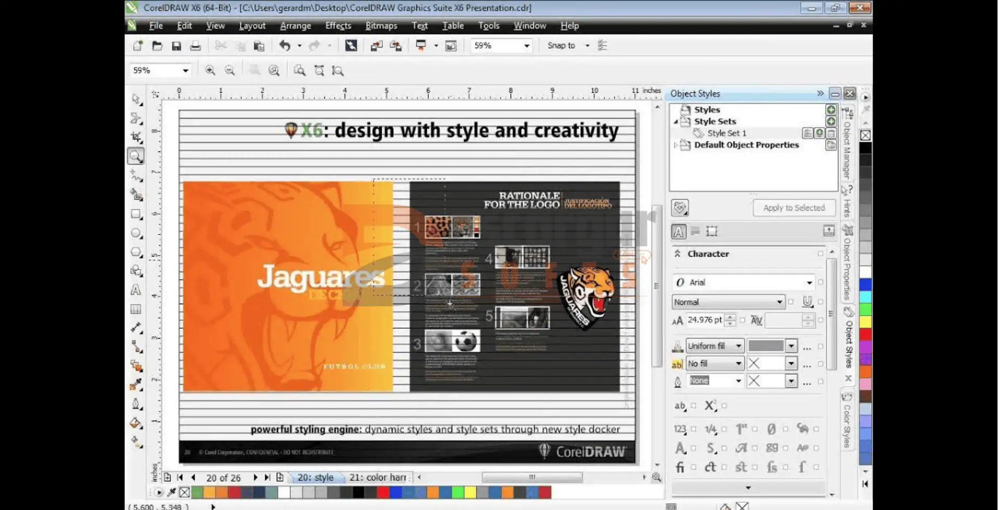
Task: Click the Save icon in the toolbar
Action: click(177, 46)
